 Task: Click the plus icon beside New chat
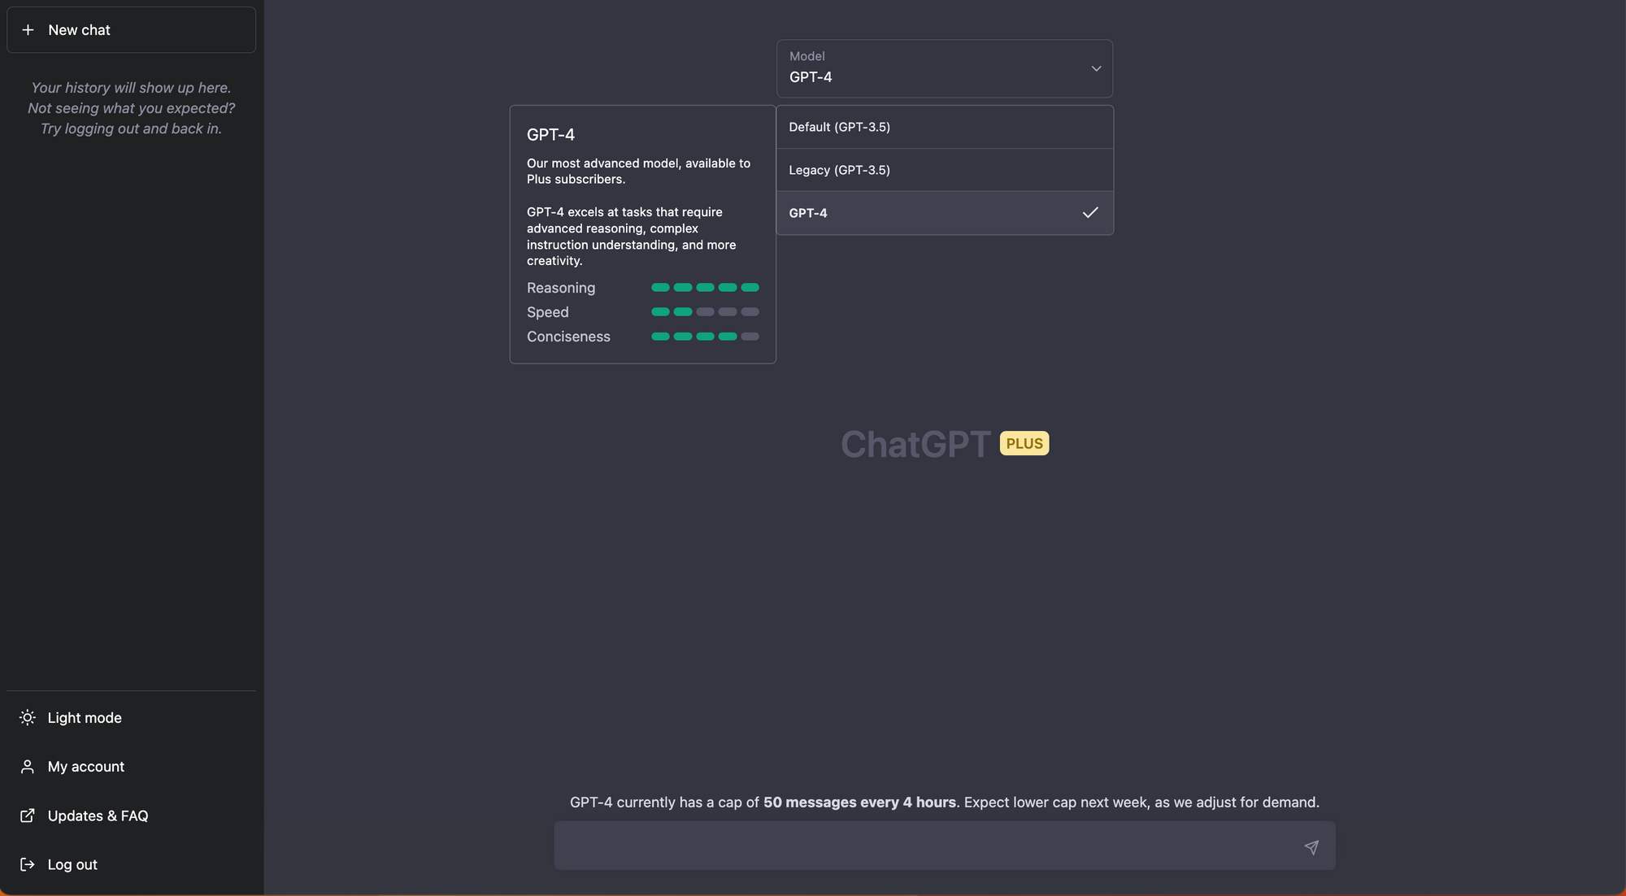click(x=28, y=30)
